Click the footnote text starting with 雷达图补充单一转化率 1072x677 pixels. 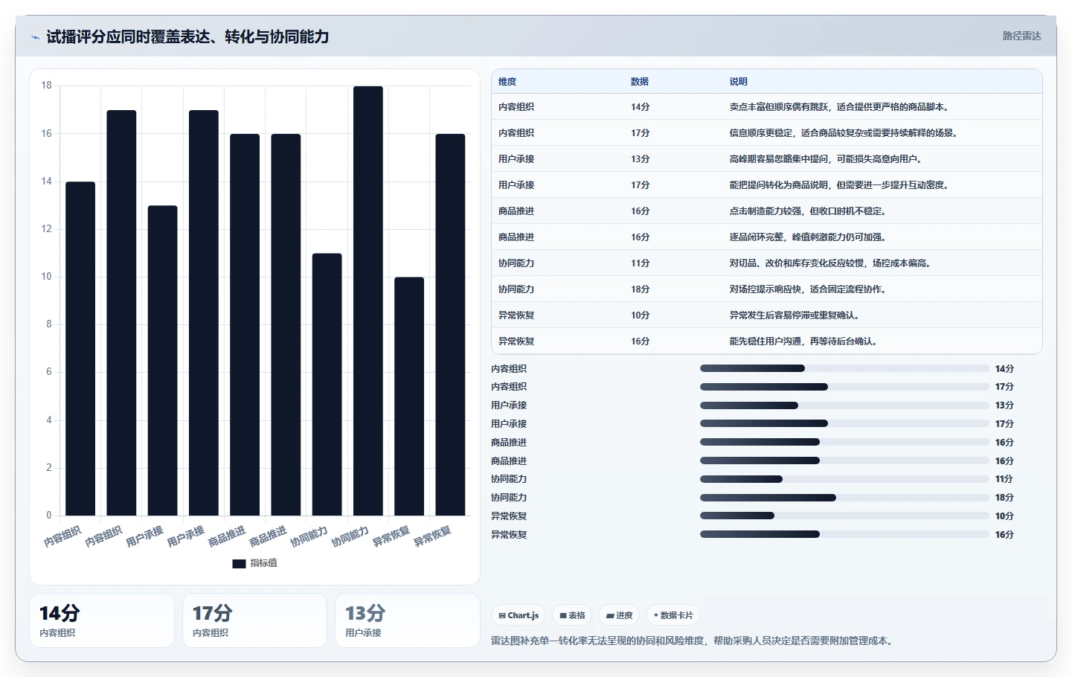tap(693, 641)
